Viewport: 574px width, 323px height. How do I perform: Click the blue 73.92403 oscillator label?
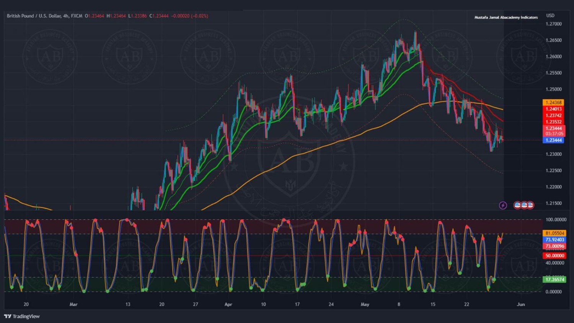click(x=554, y=240)
